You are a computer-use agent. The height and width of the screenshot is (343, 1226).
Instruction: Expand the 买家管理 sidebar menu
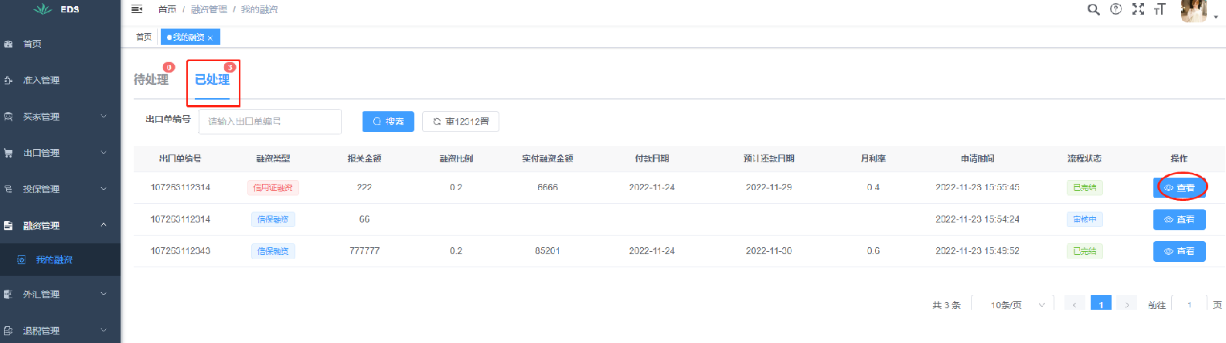pyautogui.click(x=60, y=117)
